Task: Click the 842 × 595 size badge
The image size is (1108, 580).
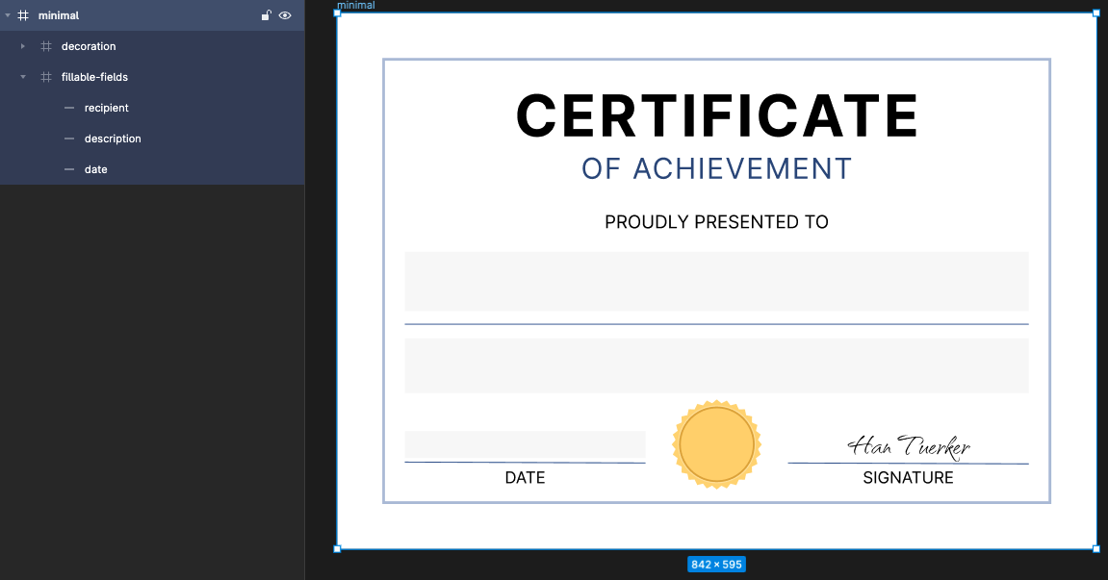Action: click(716, 565)
